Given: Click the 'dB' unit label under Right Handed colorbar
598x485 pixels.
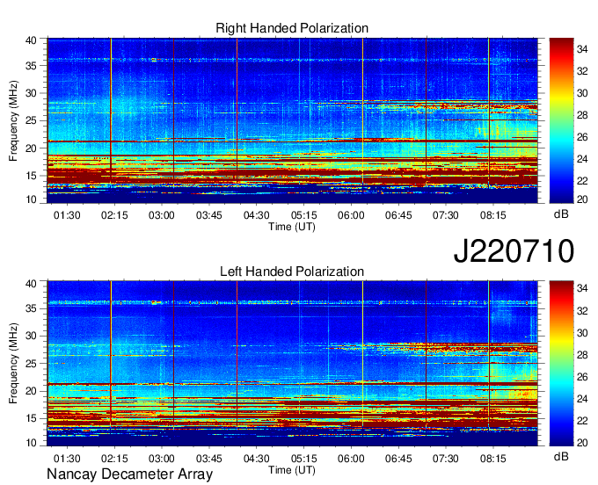Looking at the screenshot, I should coord(561,214).
